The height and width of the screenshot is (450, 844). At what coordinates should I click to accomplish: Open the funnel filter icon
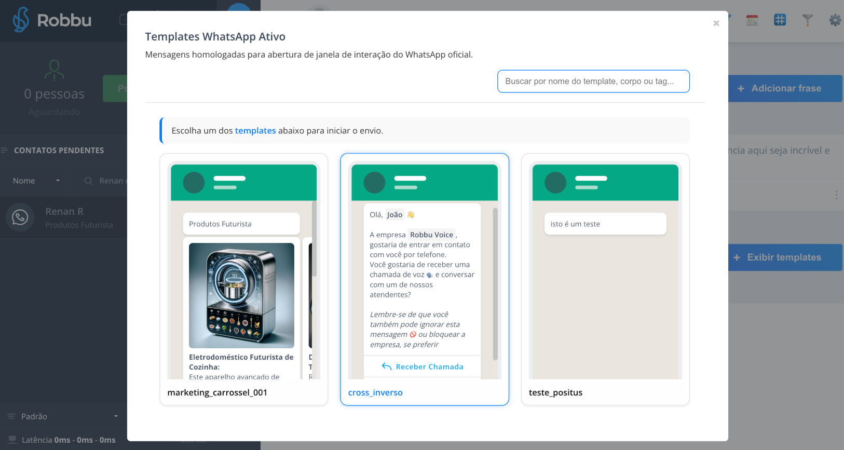(807, 20)
